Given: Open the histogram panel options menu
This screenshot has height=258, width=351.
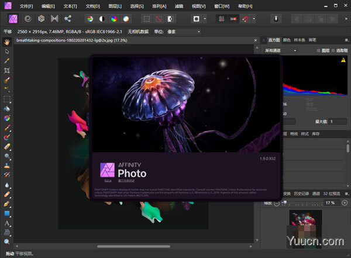Looking at the screenshot, I should [x=346, y=40].
